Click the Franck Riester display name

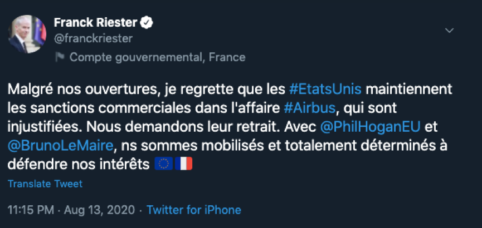[x=95, y=23]
